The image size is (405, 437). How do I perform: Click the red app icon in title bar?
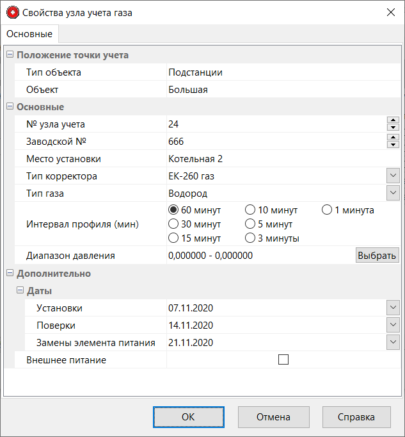coord(12,12)
